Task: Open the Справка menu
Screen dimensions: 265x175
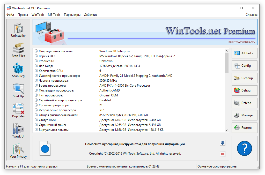Action: pyautogui.click(x=252, y=15)
